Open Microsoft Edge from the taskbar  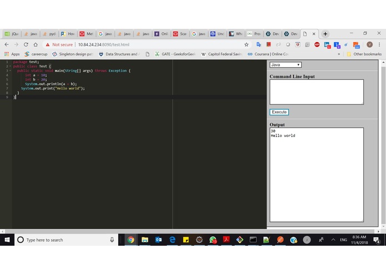(x=172, y=240)
